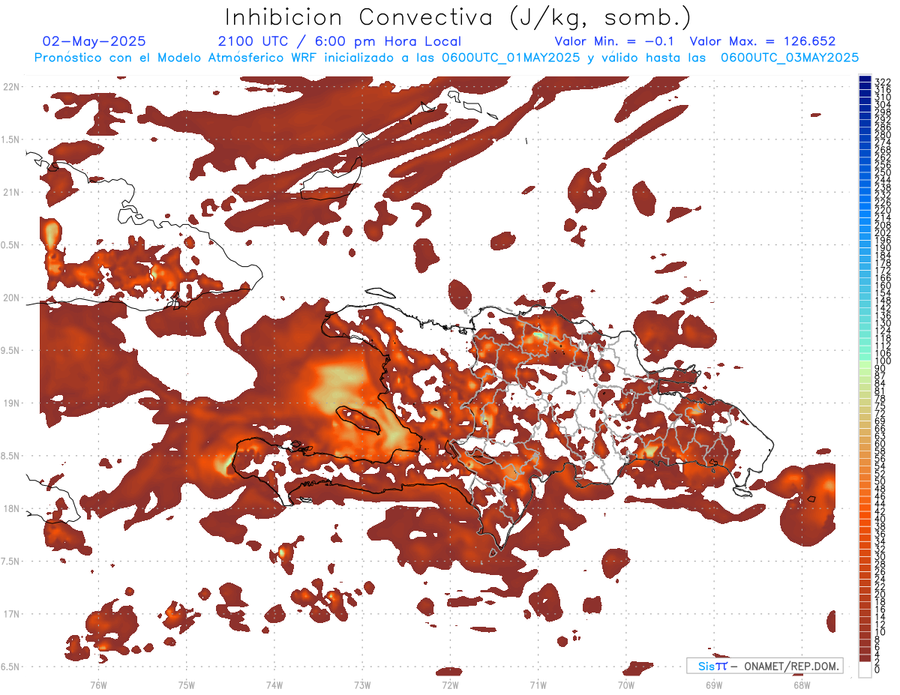Click the 'SisTT - ONAMET/REP.DOM.' credit box
The image size is (900, 695).
[x=765, y=666]
